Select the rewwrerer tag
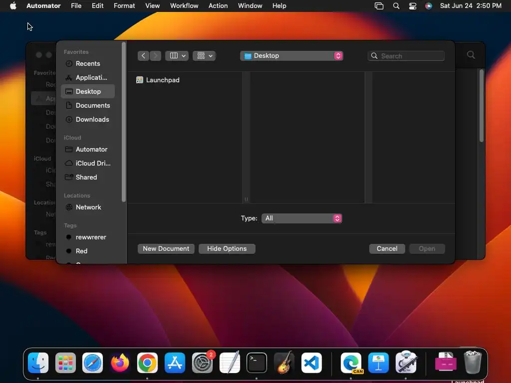The height and width of the screenshot is (383, 511). coord(88,237)
